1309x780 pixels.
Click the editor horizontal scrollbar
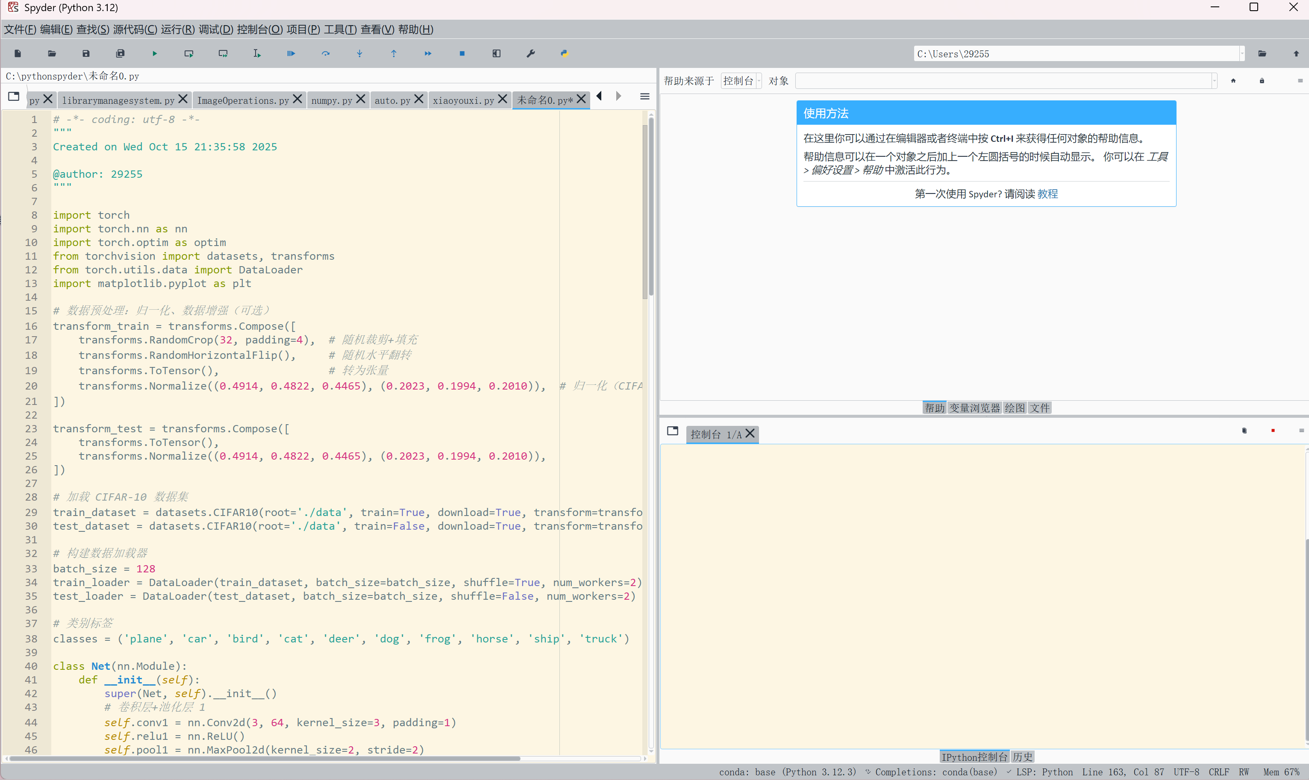(x=263, y=759)
